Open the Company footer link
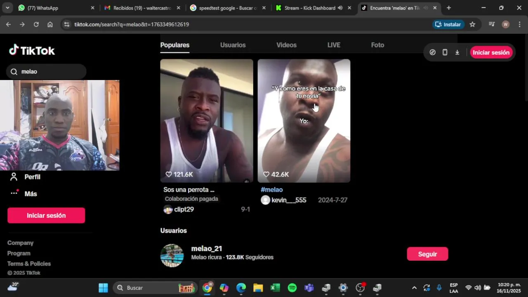This screenshot has height=297, width=528. [x=20, y=243]
